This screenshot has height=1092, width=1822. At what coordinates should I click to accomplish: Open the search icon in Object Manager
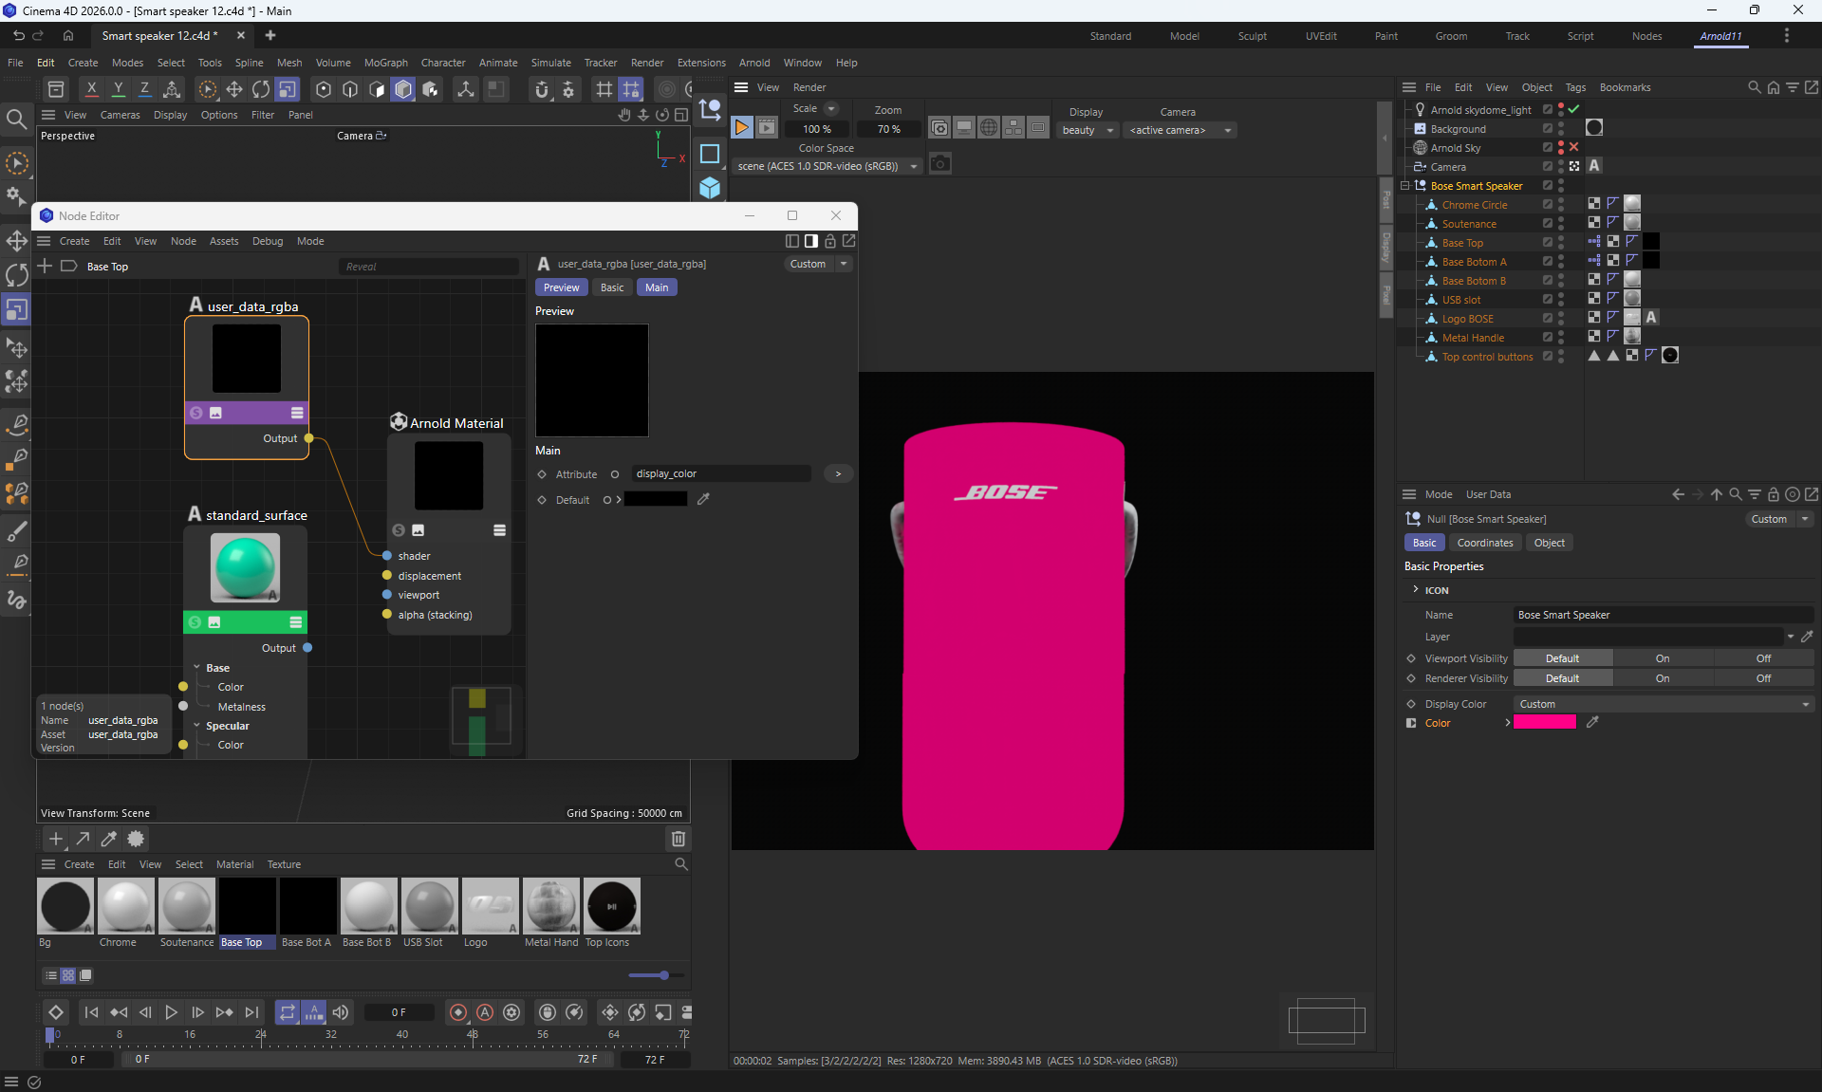tap(1754, 87)
